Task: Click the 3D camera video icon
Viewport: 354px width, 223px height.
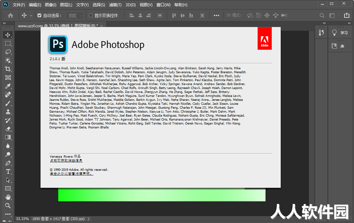Action: coord(284,15)
